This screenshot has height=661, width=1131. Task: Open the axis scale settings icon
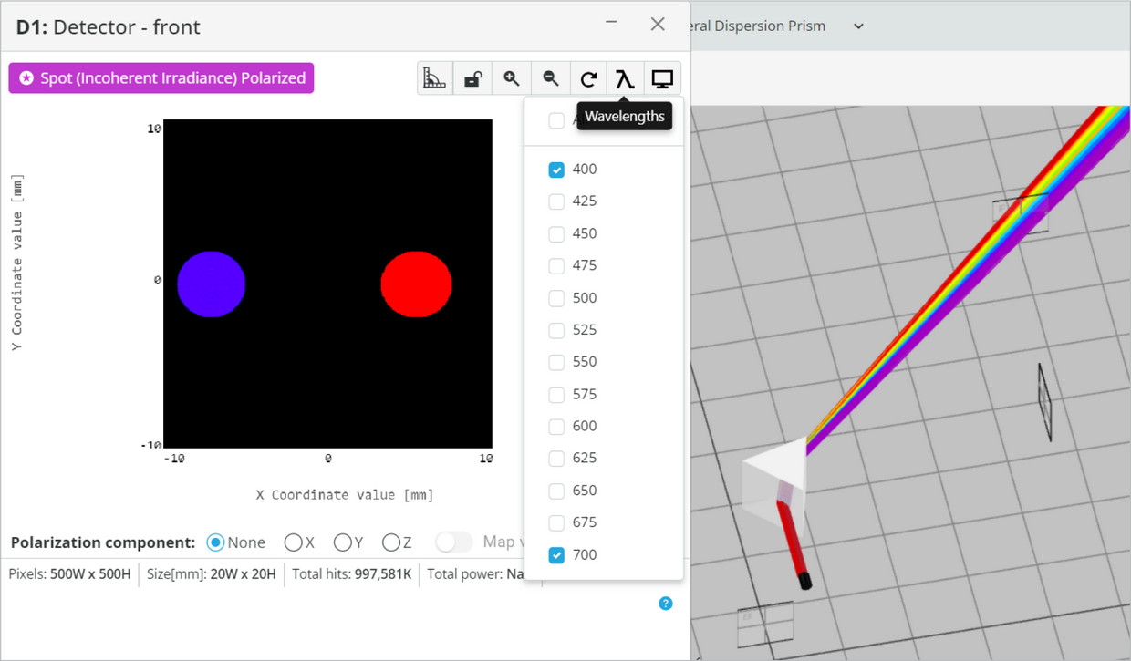click(435, 78)
